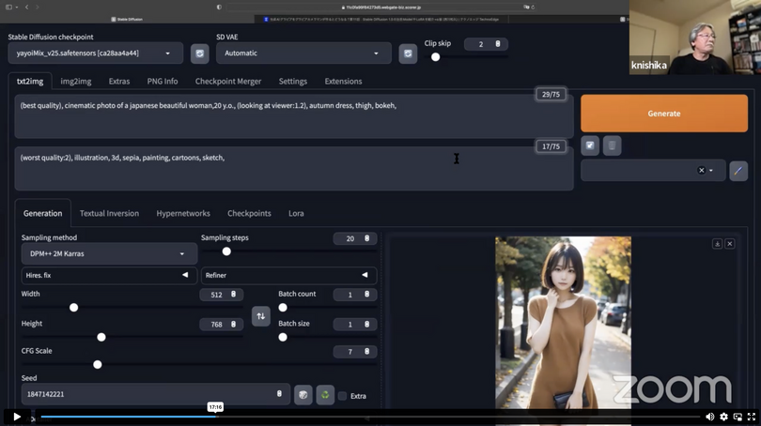
Task: Open the video player settings gear
Action: [723, 417]
